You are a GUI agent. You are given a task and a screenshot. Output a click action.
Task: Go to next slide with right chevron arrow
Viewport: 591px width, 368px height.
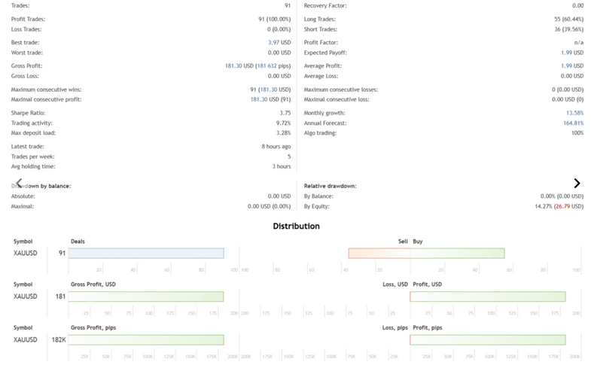click(577, 183)
